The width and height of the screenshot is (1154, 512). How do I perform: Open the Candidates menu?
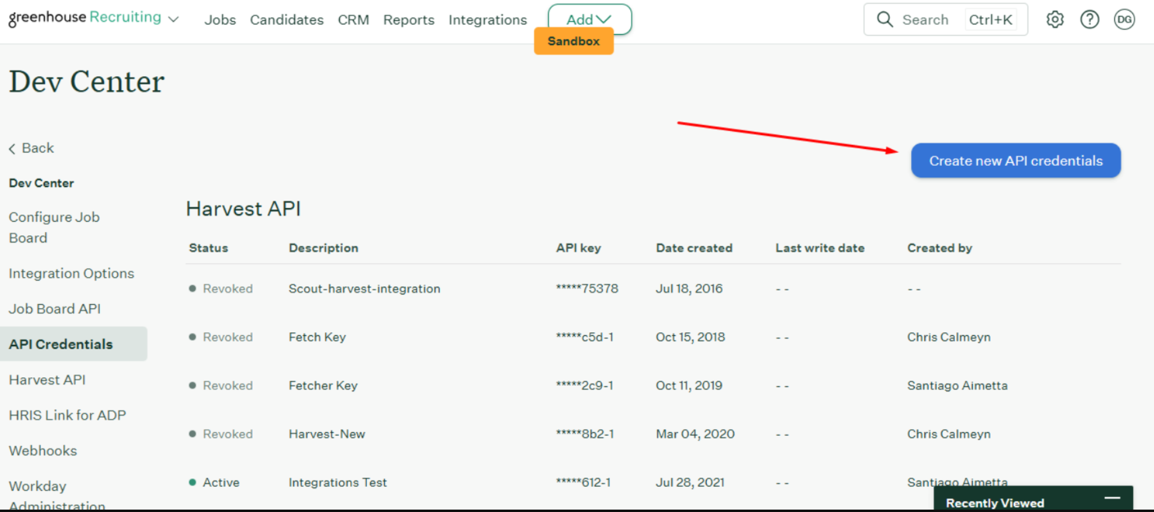[287, 20]
